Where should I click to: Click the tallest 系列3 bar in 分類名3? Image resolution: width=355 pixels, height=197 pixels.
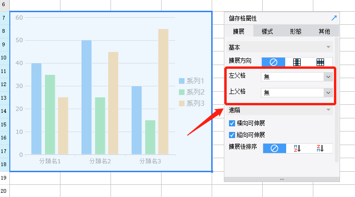click(163, 92)
